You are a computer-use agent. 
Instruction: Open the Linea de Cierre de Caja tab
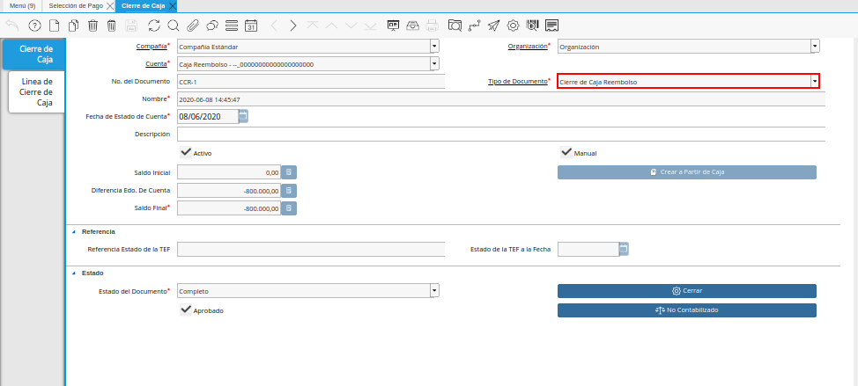36,92
